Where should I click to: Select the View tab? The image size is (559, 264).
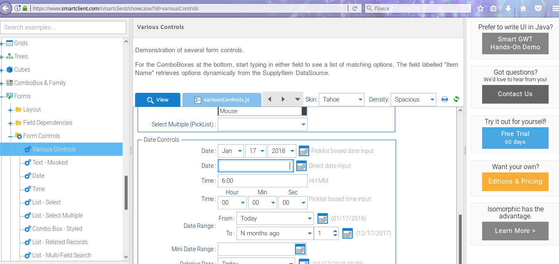coord(158,100)
